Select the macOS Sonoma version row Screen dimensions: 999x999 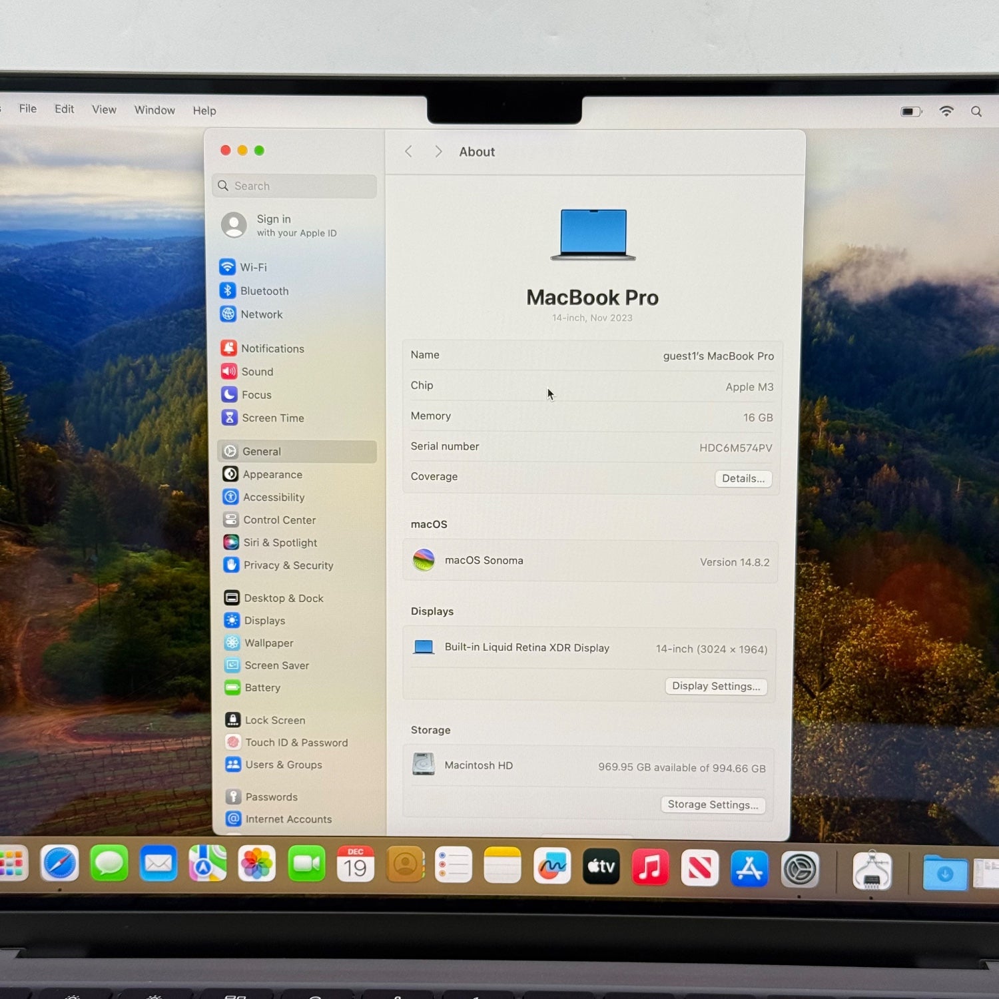coord(590,561)
